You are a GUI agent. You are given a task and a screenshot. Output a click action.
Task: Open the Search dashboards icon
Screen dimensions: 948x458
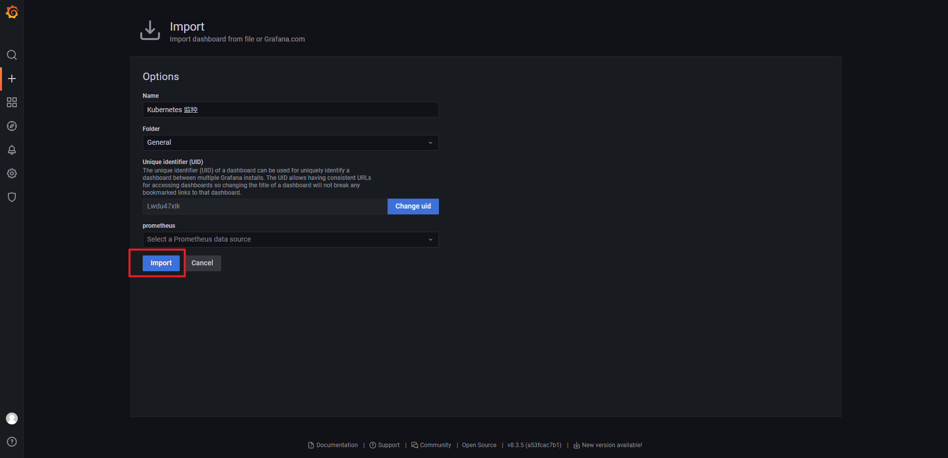pos(12,55)
